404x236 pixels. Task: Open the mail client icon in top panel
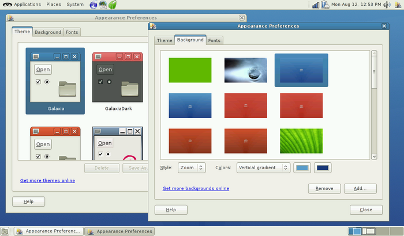103,5
